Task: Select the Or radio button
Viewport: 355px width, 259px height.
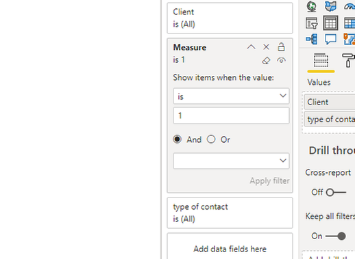Action: point(211,139)
